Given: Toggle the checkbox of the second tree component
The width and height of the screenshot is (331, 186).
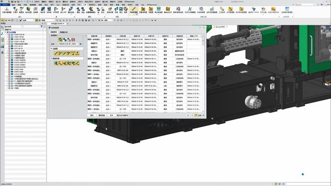Looking at the screenshot, I should [9, 37].
